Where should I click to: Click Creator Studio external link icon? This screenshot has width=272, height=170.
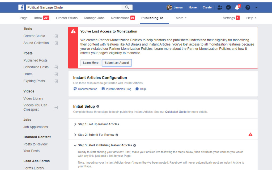tap(56, 36)
